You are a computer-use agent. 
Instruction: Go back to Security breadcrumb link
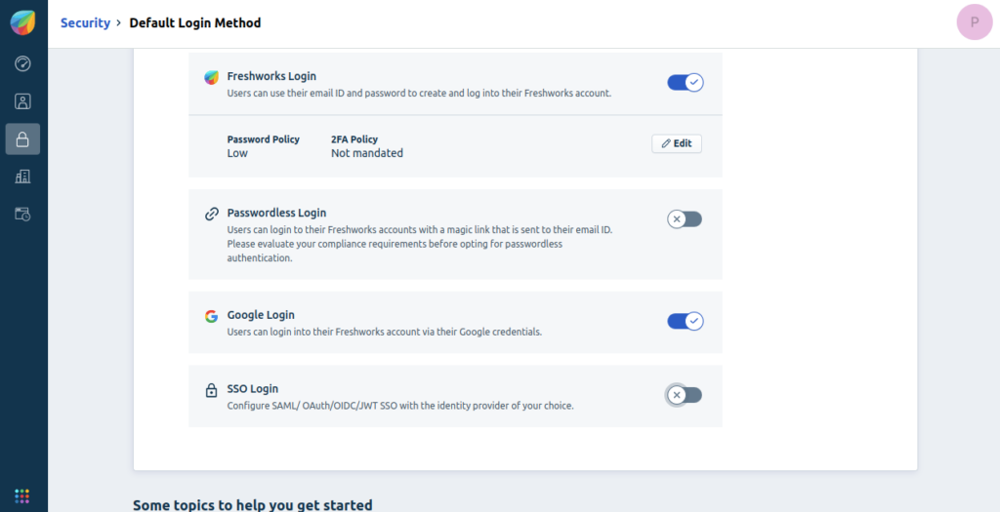(86, 23)
